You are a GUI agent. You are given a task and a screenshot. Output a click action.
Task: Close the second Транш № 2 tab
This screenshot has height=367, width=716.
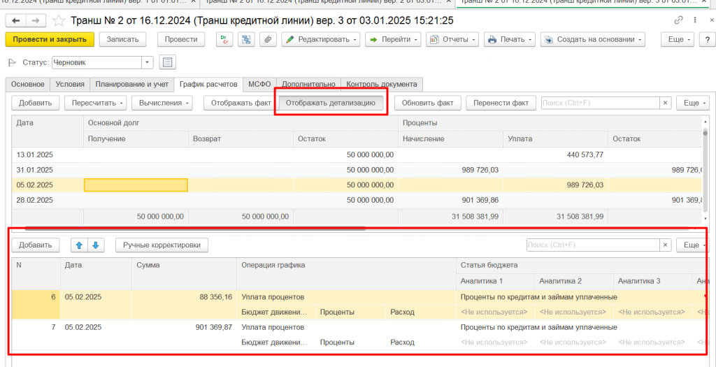(x=447, y=2)
